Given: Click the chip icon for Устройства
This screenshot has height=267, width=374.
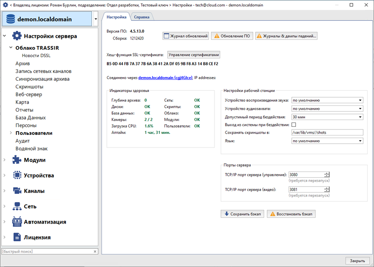Looking at the screenshot, I should [x=17, y=175].
